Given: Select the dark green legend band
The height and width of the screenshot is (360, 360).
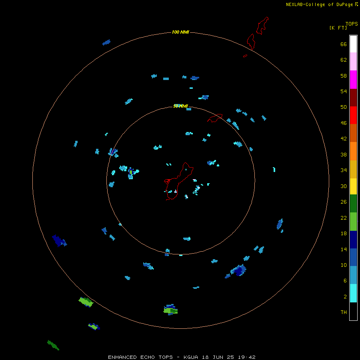Looking at the screenshot, I should (353, 204).
